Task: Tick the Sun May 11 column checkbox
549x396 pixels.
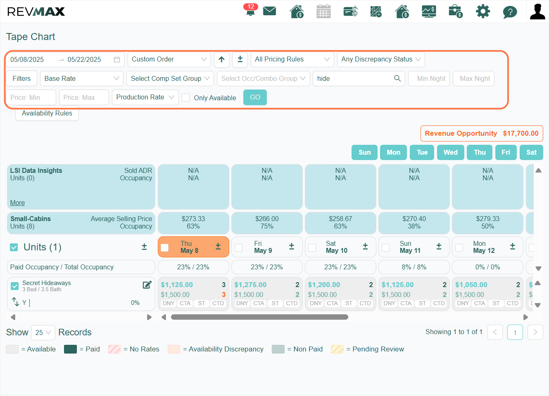Action: (x=386, y=247)
